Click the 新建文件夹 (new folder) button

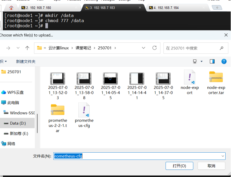26,61
